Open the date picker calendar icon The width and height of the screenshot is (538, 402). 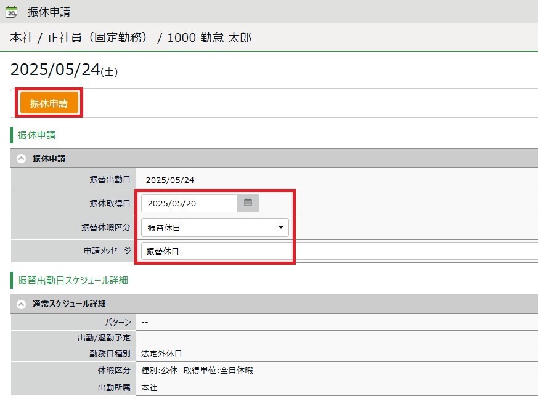pyautogui.click(x=248, y=203)
